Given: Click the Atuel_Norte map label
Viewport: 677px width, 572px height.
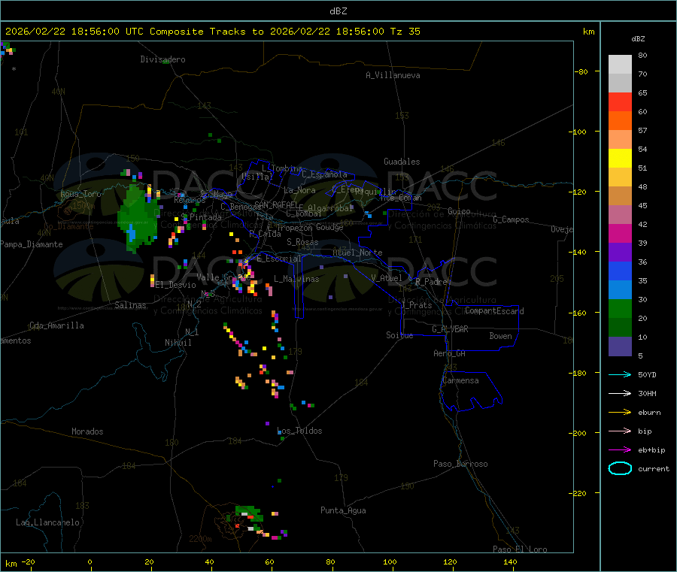Looking at the screenshot, I should 357,253.
